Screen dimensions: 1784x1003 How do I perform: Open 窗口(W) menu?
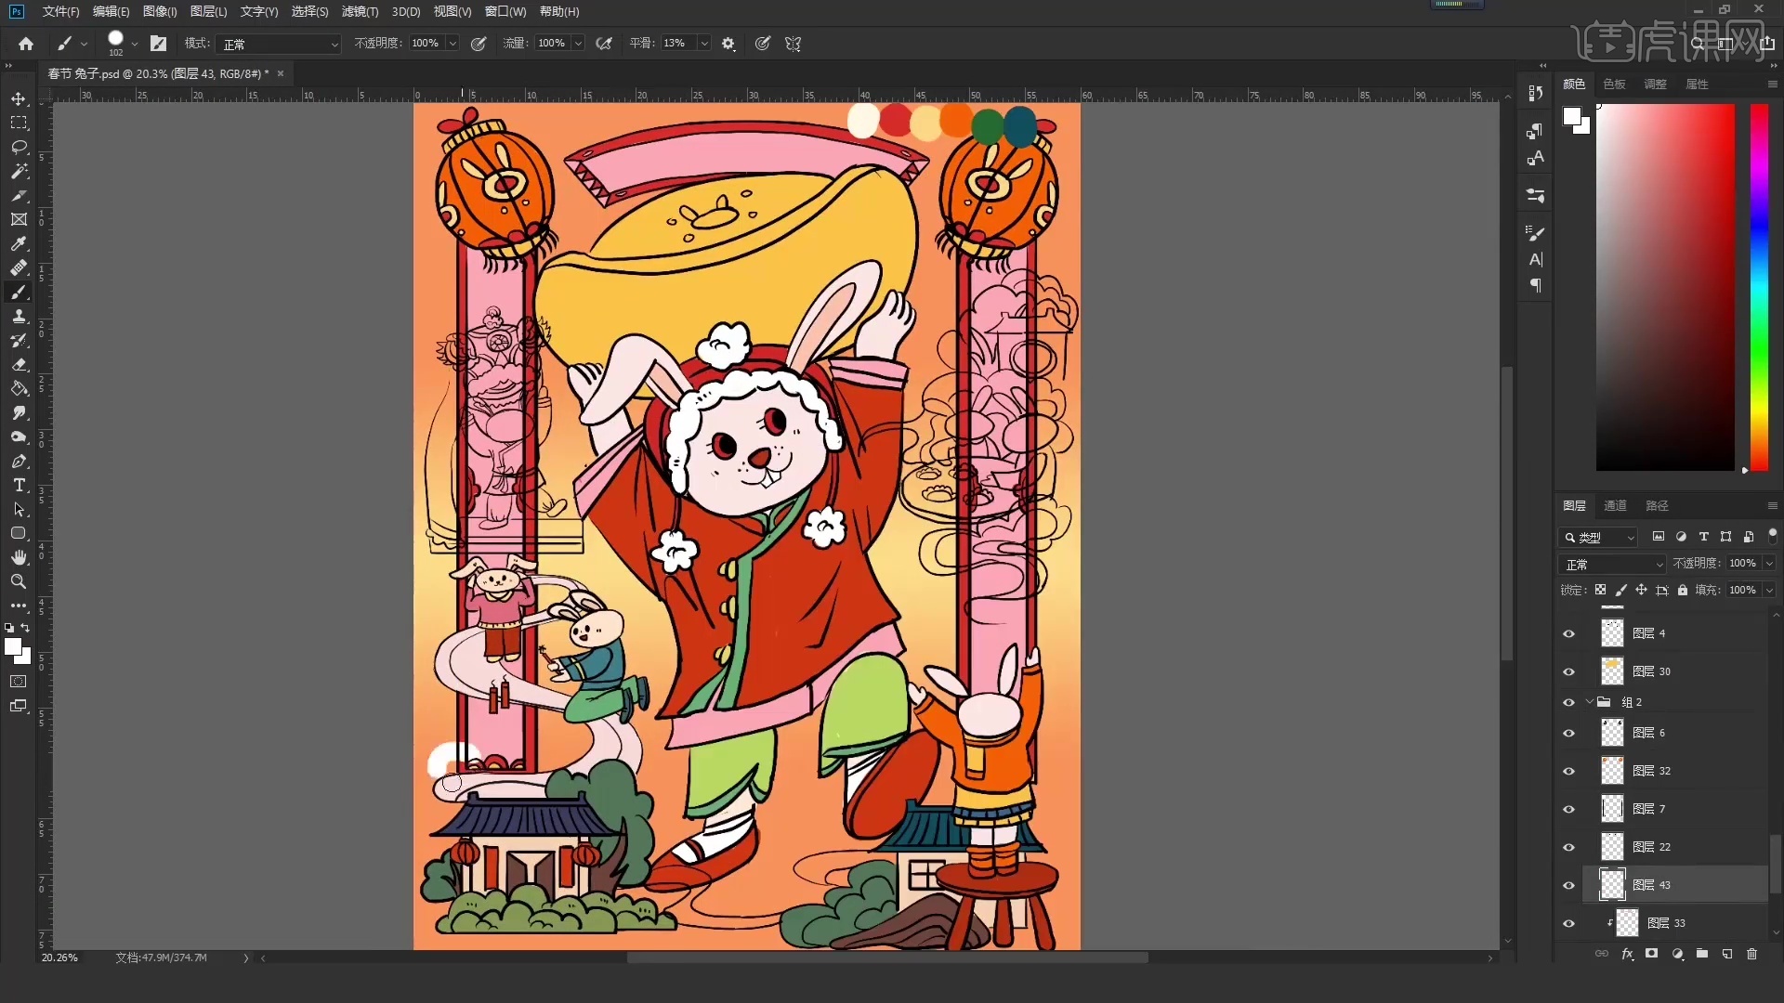tap(505, 11)
